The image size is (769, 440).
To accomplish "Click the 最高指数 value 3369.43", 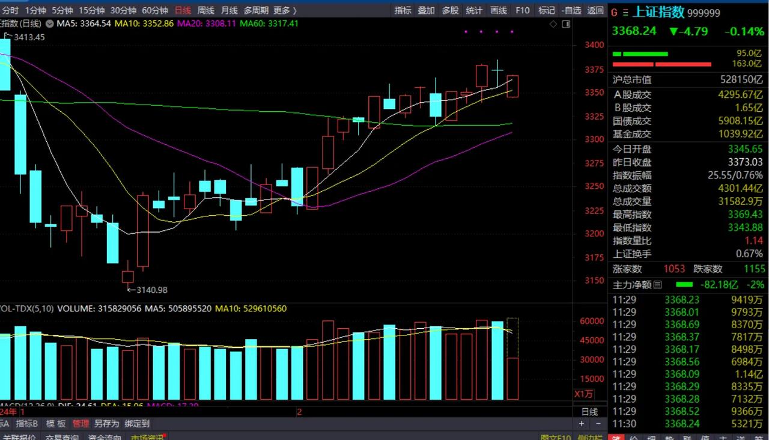I will pos(745,215).
